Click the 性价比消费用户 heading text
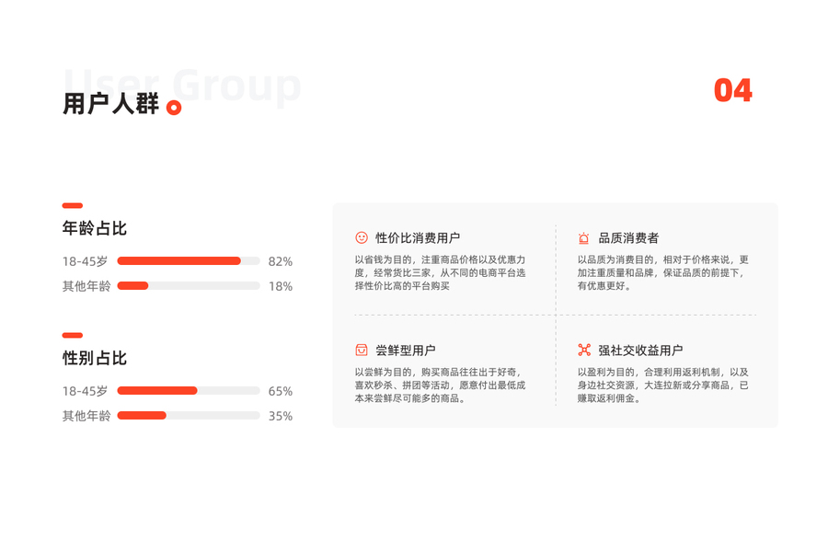This screenshot has height=552, width=828. coord(418,238)
